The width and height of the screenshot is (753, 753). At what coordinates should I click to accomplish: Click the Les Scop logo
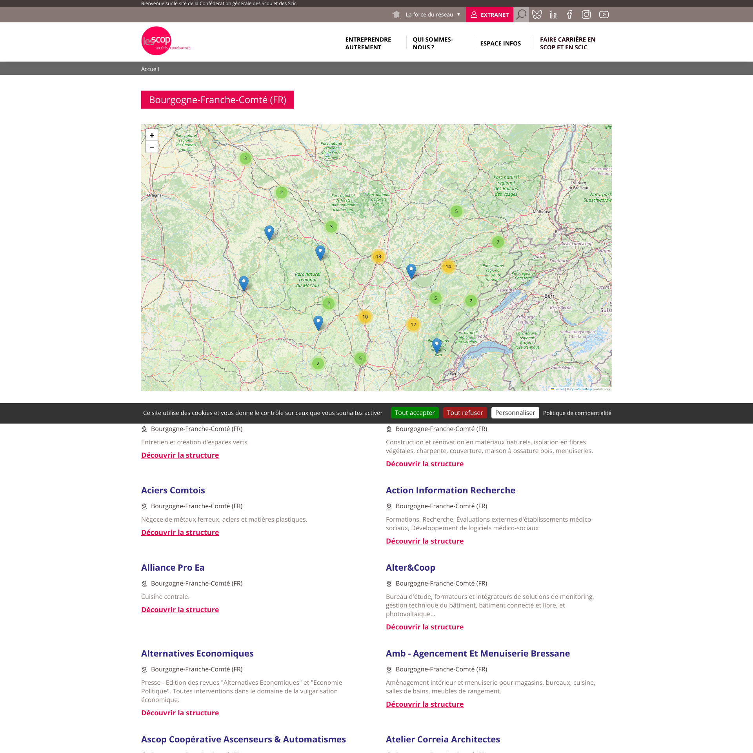click(166, 41)
